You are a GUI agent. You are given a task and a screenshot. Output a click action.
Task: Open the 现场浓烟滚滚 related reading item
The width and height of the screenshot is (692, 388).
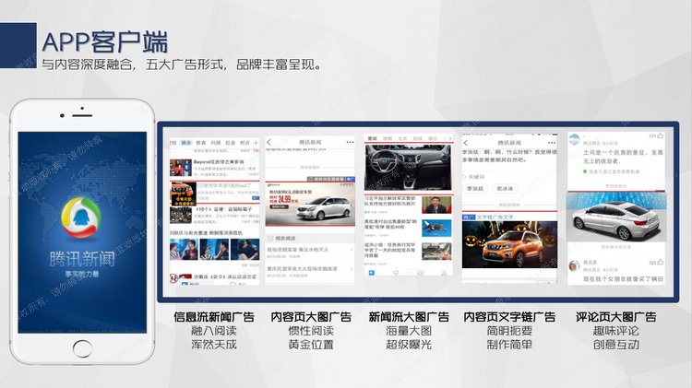[309, 253]
